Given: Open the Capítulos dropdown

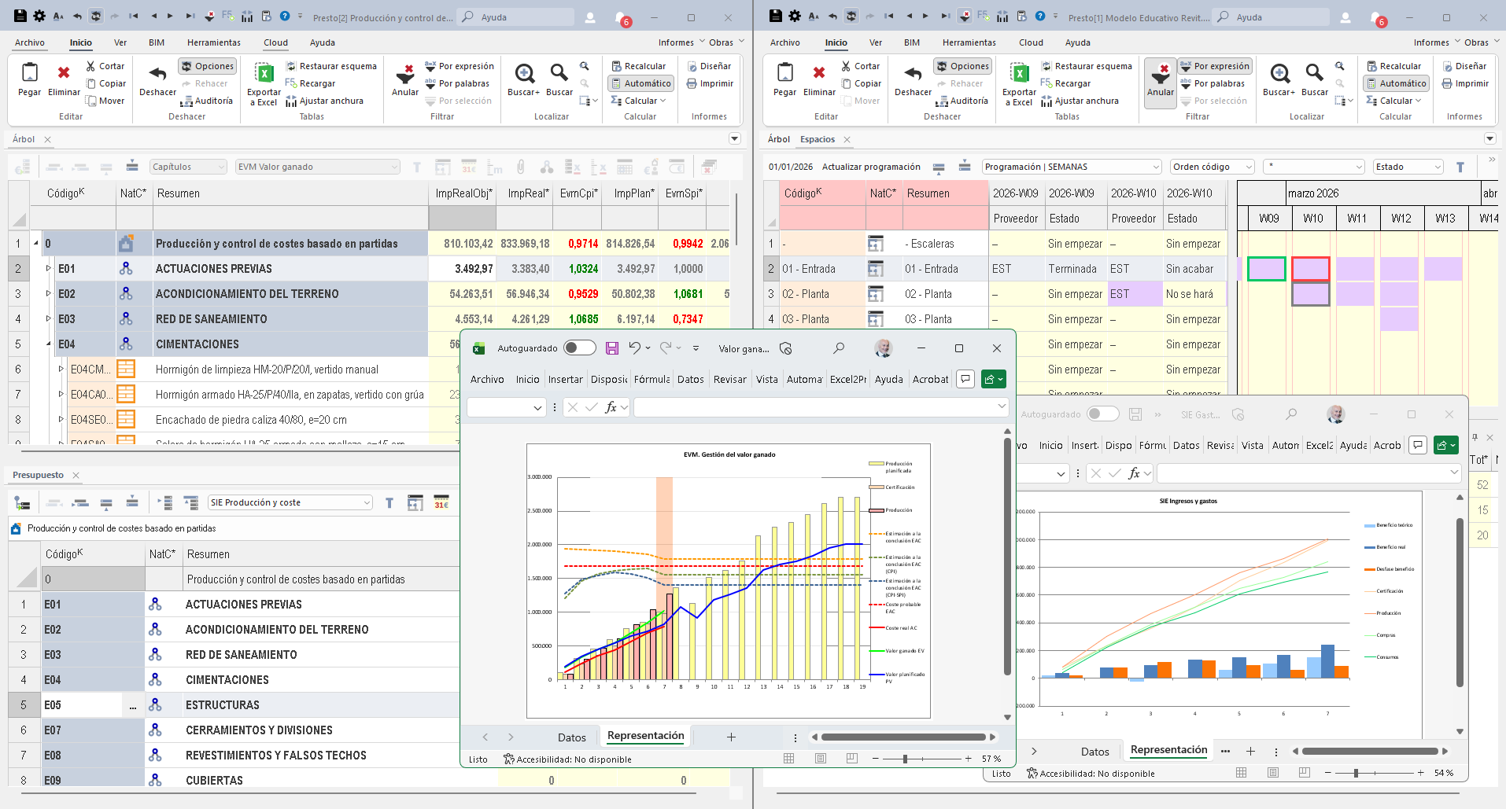Looking at the screenshot, I should point(189,167).
